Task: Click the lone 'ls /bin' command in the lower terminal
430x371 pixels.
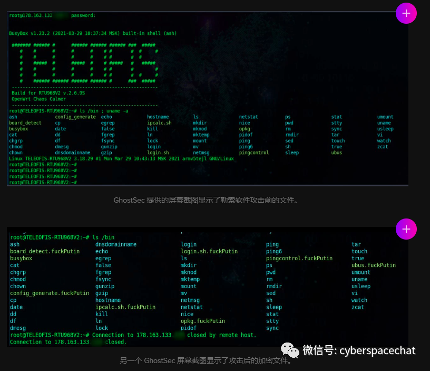Action: pyautogui.click(x=103, y=237)
